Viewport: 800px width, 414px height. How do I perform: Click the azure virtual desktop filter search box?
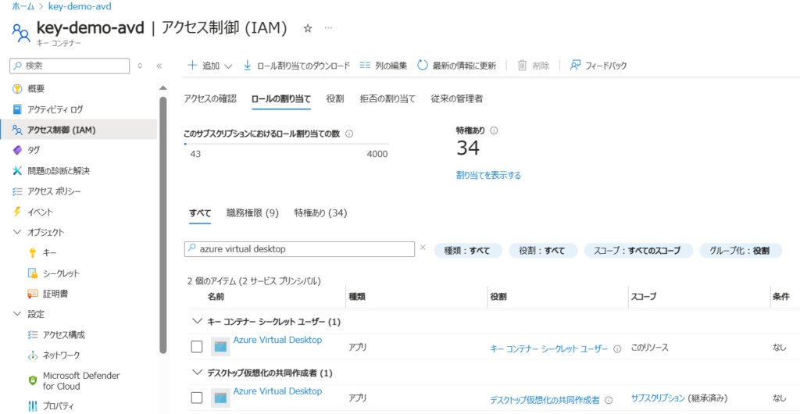click(299, 249)
